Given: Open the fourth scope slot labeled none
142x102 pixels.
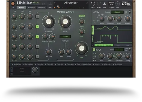Looking at the screenshot, I should (x=128, y=45).
